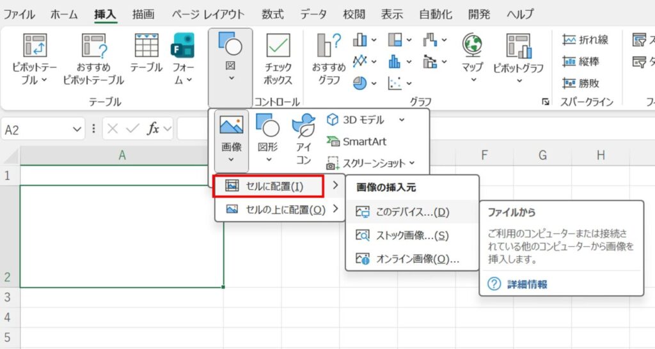
Task: Open the アイコン icons library
Action: [x=304, y=139]
